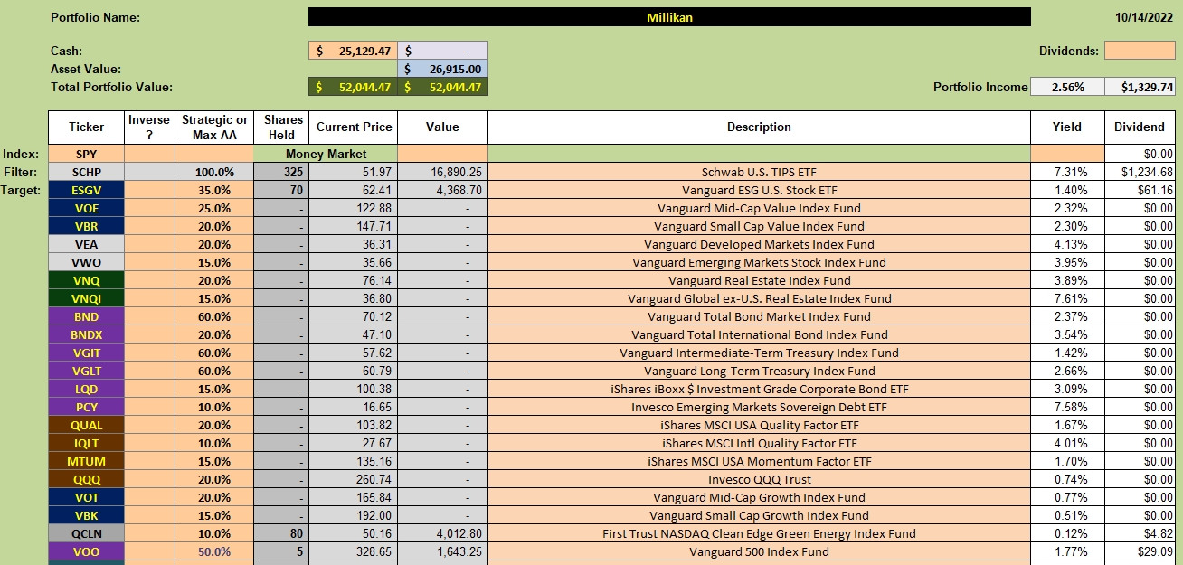1183x565 pixels.
Task: Select the VOE ticker cell
Action: pyautogui.click(x=87, y=208)
